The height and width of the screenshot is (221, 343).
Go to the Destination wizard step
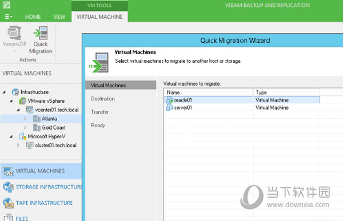103,99
